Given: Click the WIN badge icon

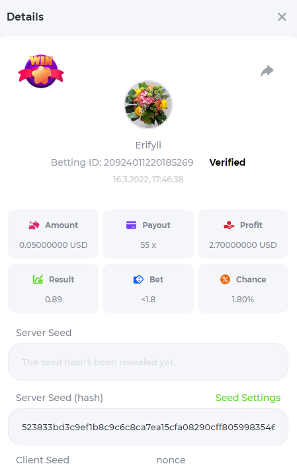Looking at the screenshot, I should click(41, 72).
